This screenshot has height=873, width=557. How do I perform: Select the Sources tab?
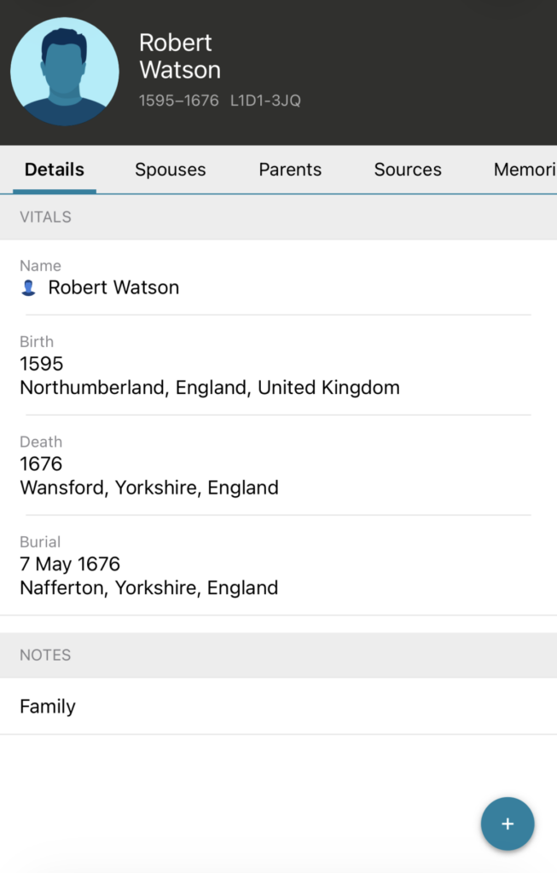point(408,170)
